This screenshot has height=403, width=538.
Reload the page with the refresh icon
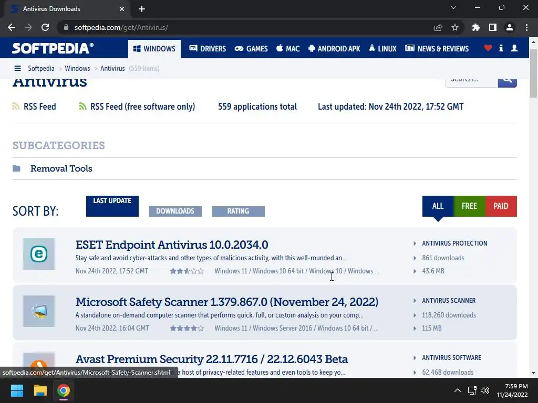pos(45,27)
